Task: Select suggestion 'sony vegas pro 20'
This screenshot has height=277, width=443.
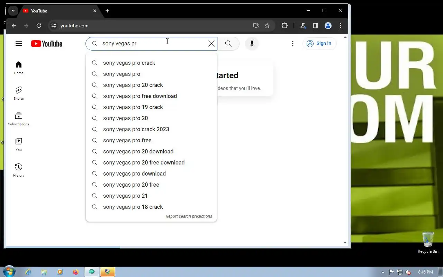Action: click(151, 118)
